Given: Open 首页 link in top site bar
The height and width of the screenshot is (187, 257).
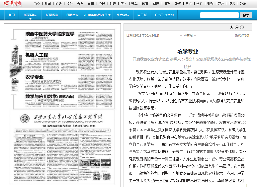Looking at the screenshot, I should [x=37, y=4].
